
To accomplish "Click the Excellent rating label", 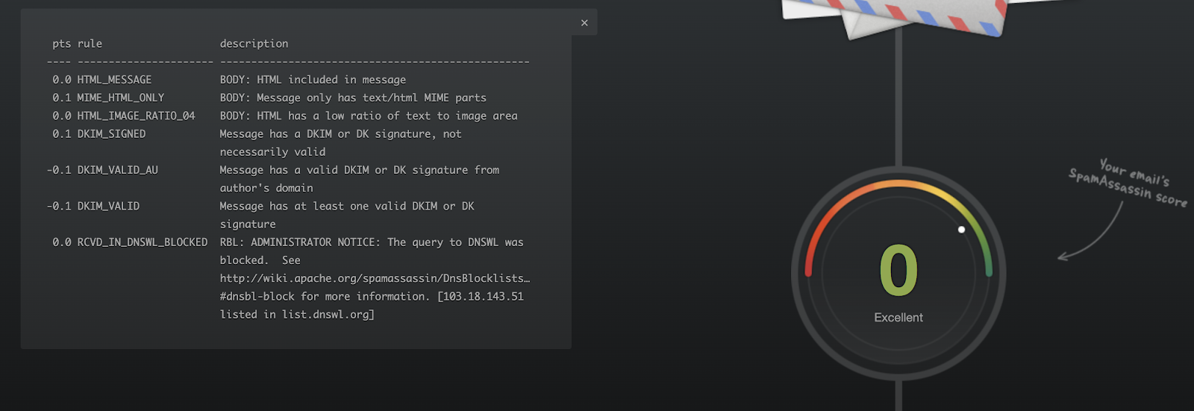I will click(898, 318).
